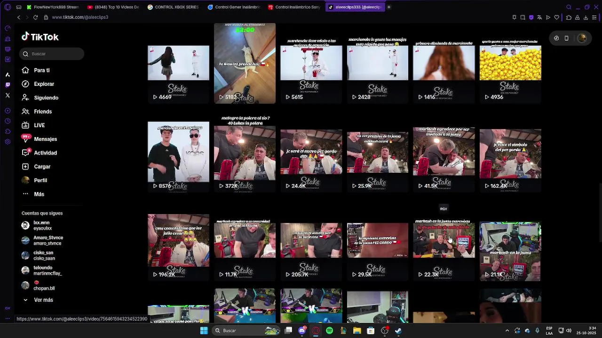Open a new browser tab
The image size is (602, 338).
click(x=389, y=7)
